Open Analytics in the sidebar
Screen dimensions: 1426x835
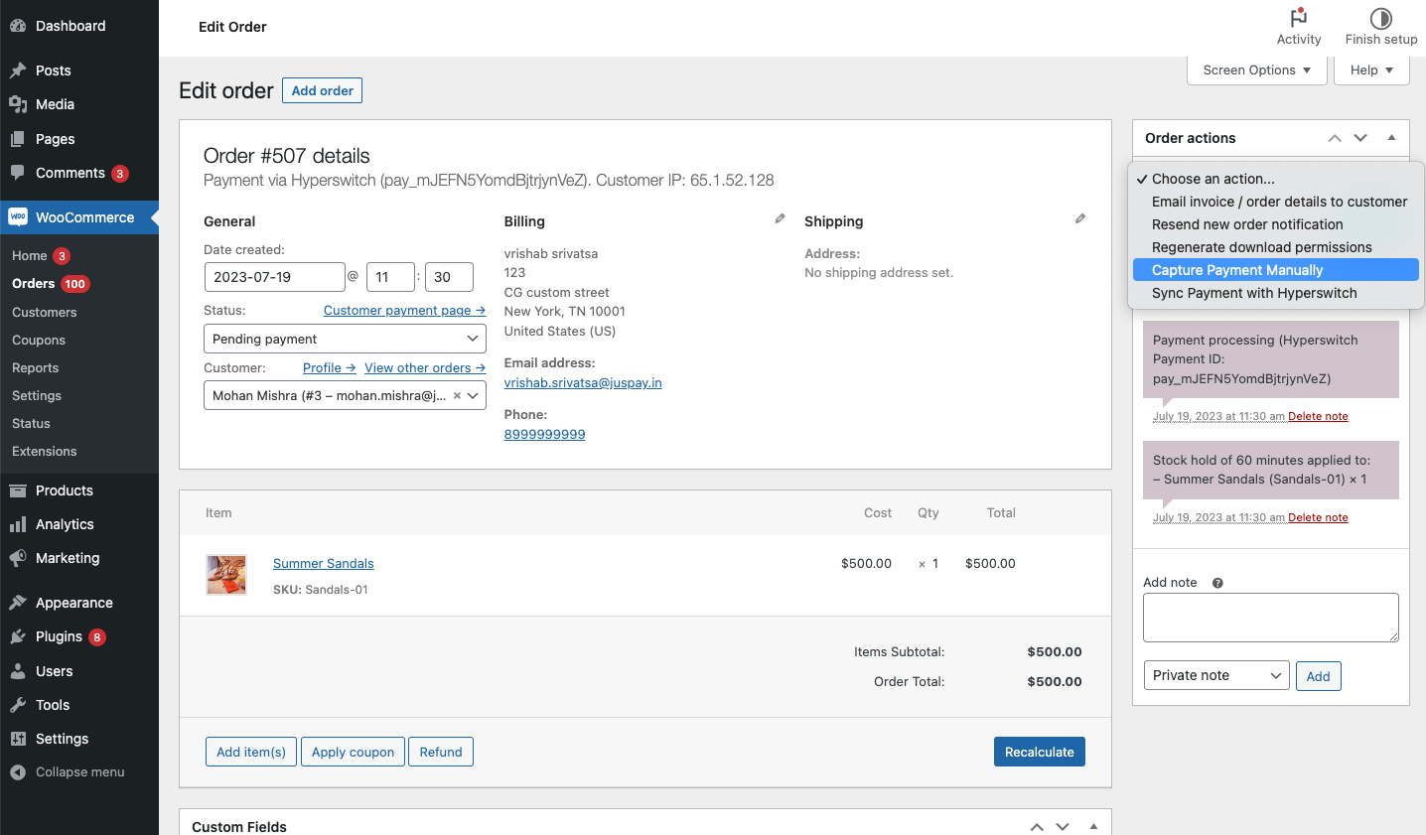coord(65,524)
